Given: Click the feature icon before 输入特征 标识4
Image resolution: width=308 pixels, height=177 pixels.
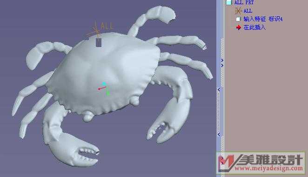Looking at the screenshot, I should point(238,19).
